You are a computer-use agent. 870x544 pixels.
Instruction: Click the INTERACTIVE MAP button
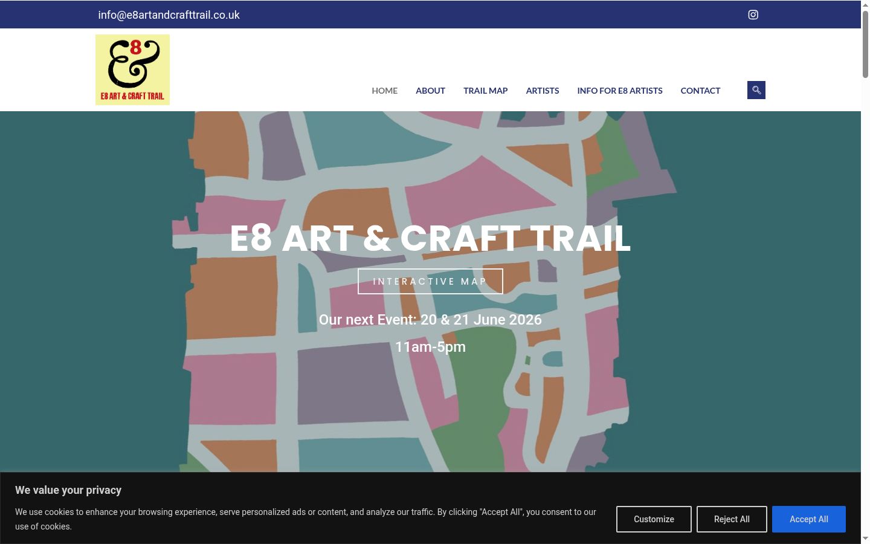click(430, 282)
